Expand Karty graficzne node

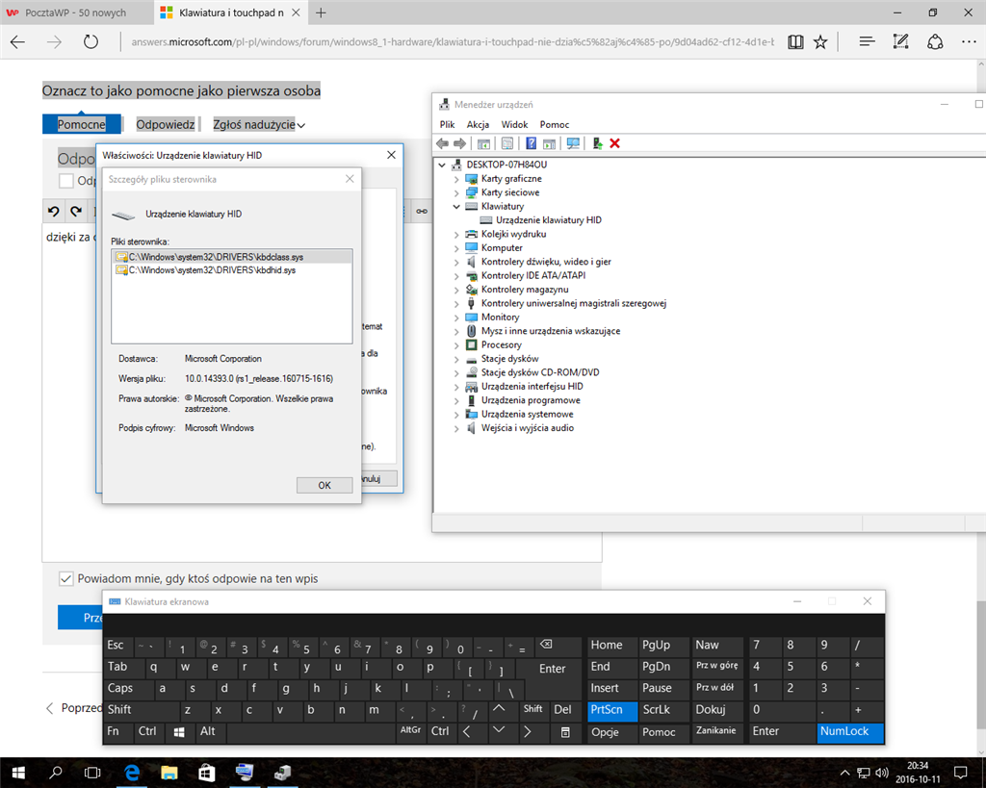pyautogui.click(x=456, y=179)
